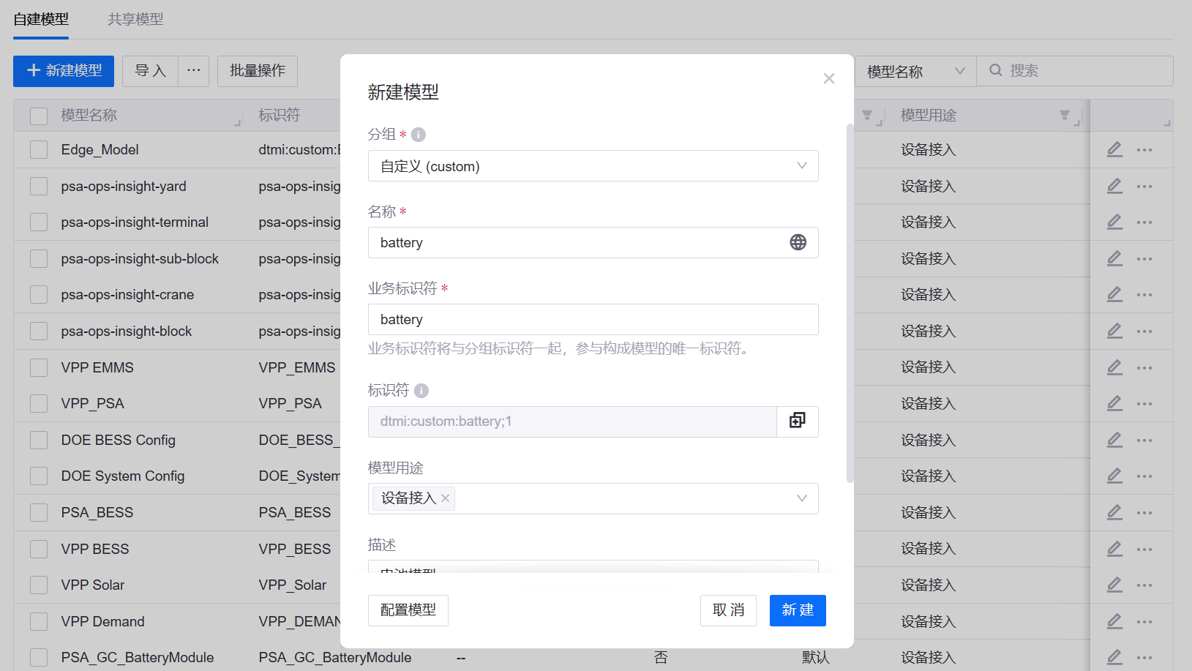Click the 取消 button

point(728,610)
